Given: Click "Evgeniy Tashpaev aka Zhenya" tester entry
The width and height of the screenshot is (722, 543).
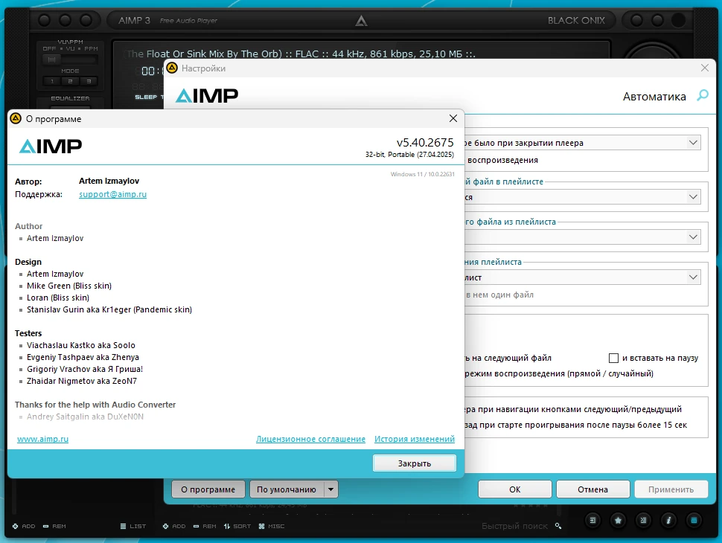Looking at the screenshot, I should tap(83, 357).
